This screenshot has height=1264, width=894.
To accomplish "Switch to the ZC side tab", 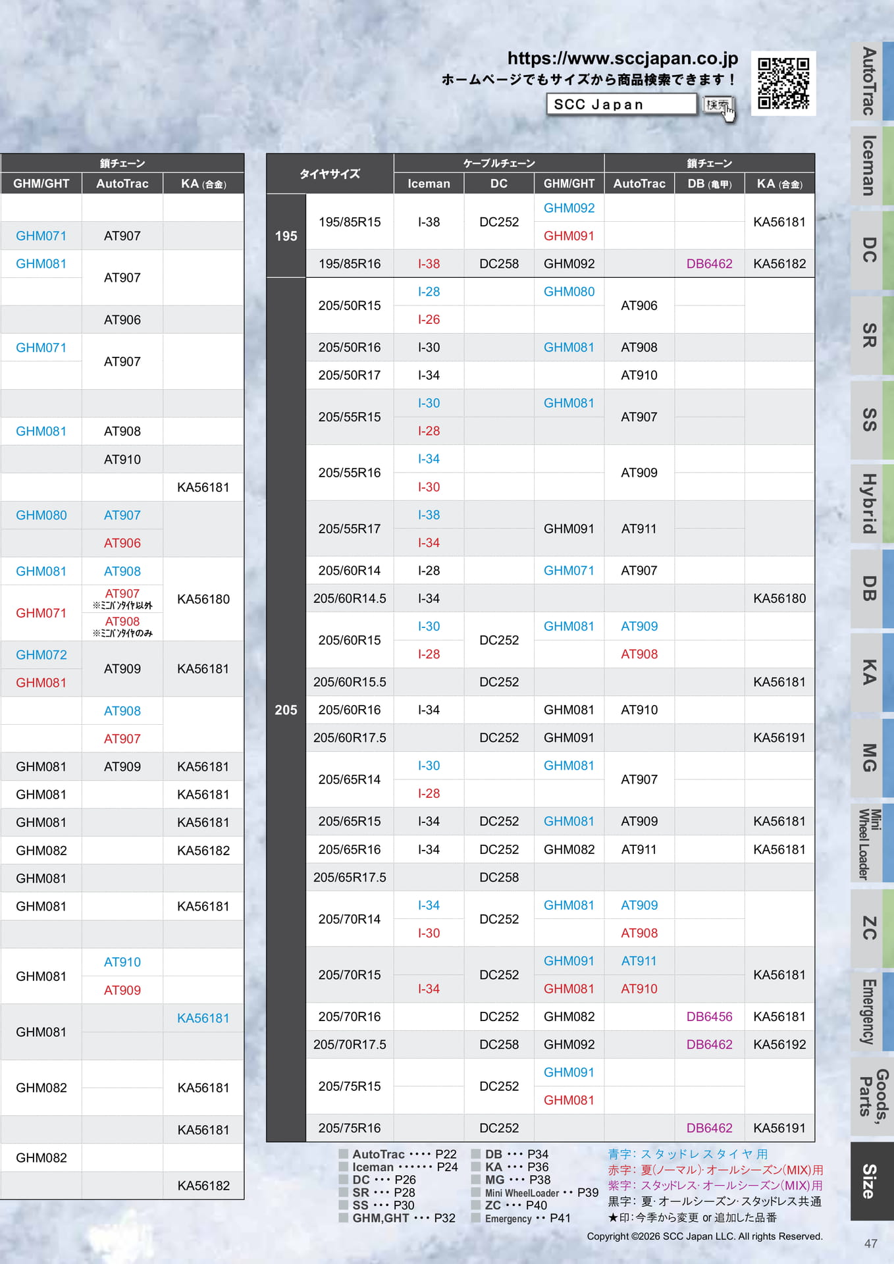I will pos(872,928).
